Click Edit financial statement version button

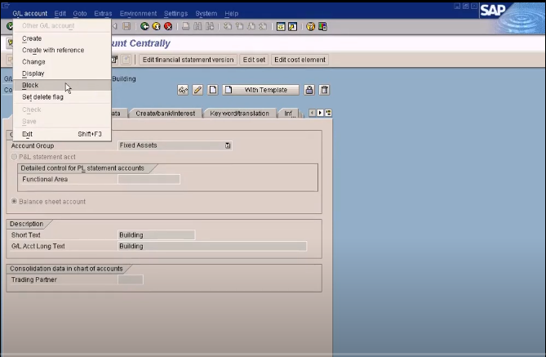coord(188,60)
